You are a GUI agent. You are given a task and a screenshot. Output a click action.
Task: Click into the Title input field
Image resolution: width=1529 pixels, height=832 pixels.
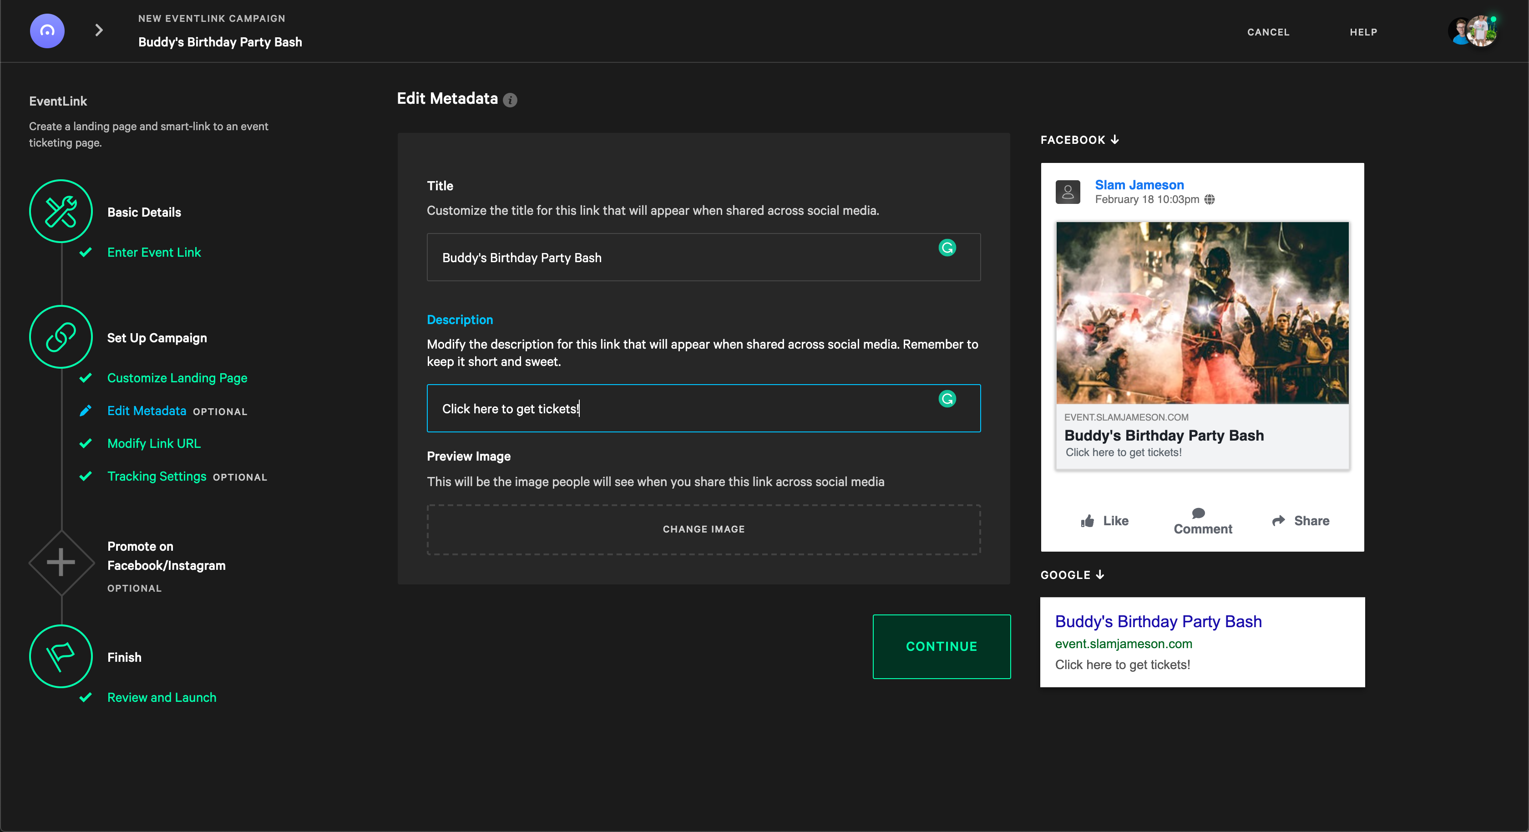pyautogui.click(x=704, y=257)
